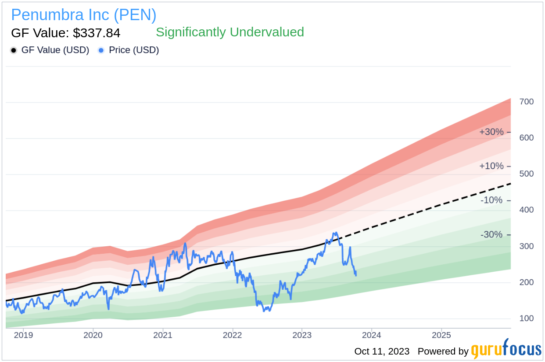Click the GF Value: $337.84 text
This screenshot has height=362, width=545.
tap(65, 33)
